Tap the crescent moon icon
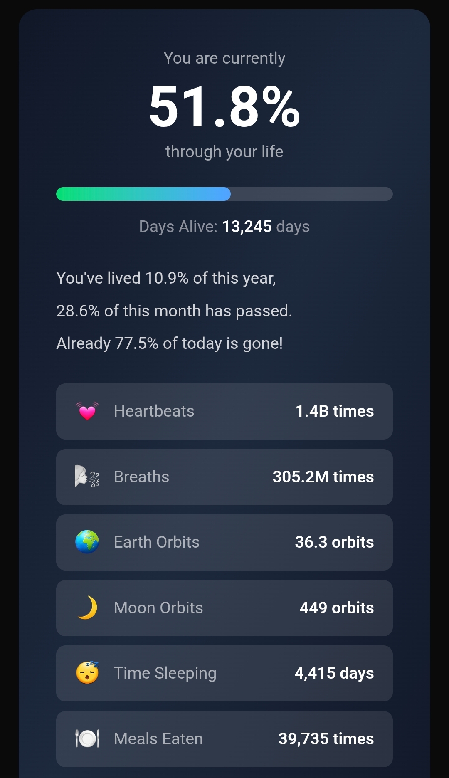449x778 pixels. coord(87,608)
